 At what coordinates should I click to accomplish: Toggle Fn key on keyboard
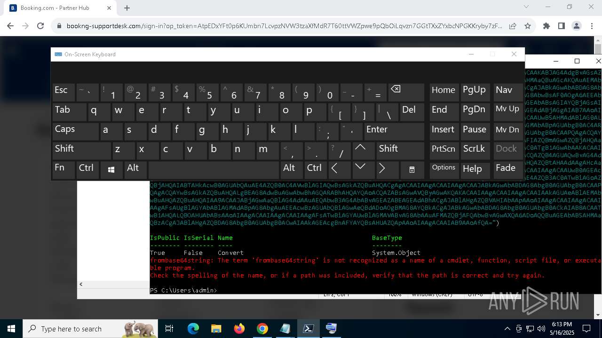pos(64,170)
